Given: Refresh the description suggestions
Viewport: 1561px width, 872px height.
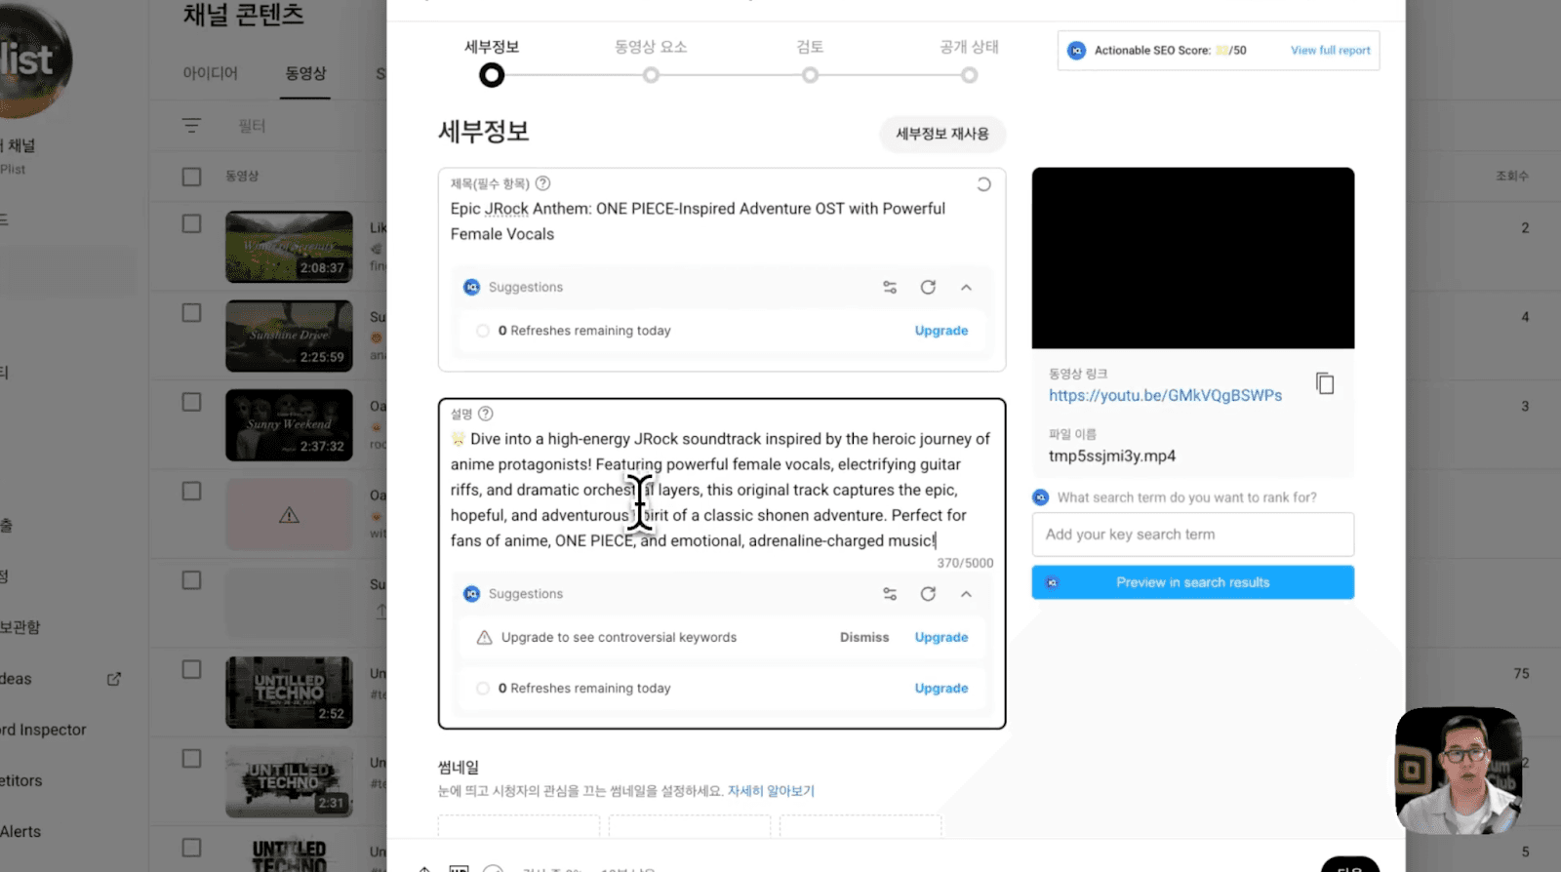Looking at the screenshot, I should (x=928, y=594).
